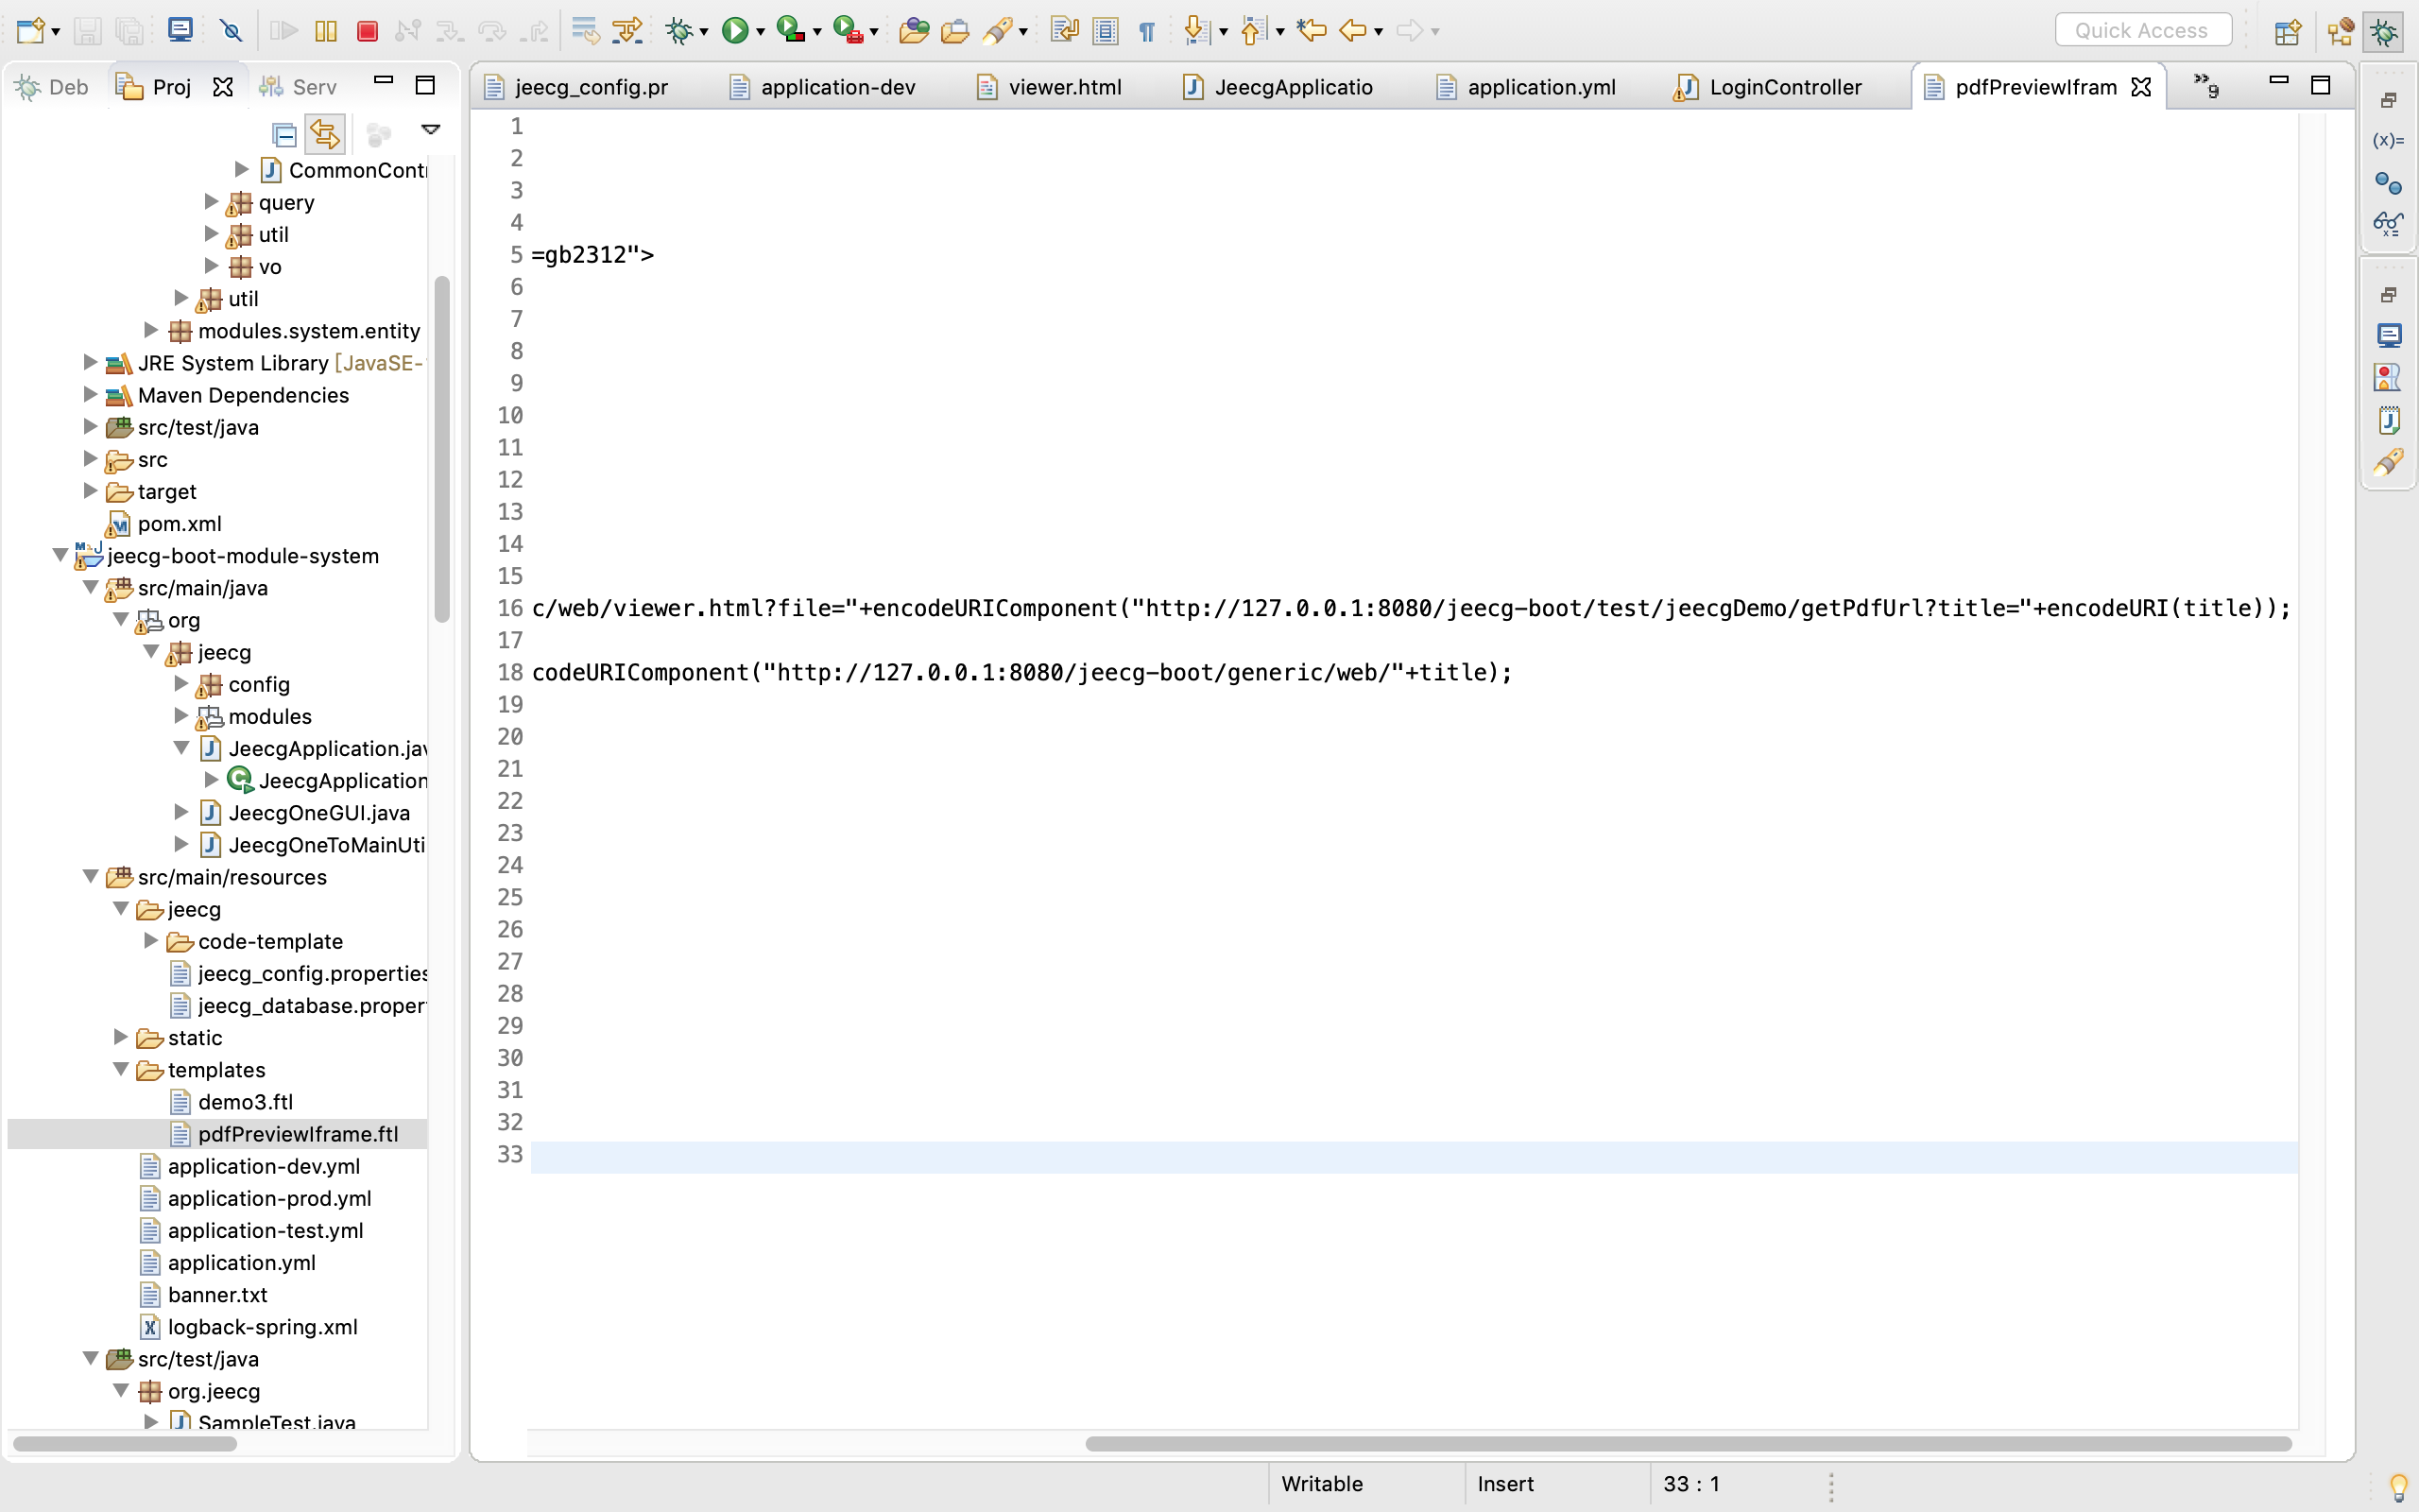2419x1512 pixels.
Task: Launch a new Debug session
Action: click(680, 30)
